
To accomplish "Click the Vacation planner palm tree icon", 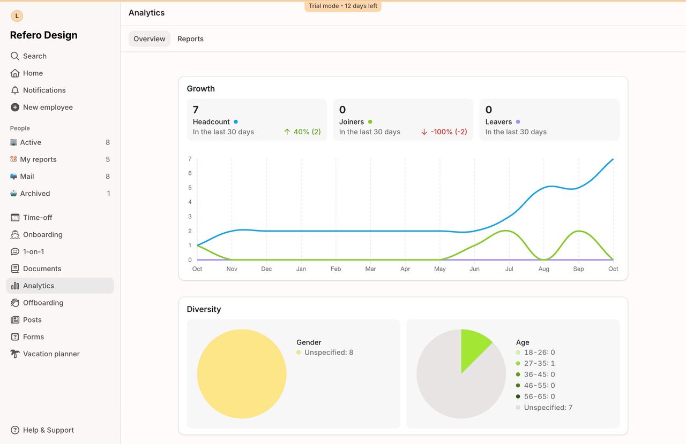I will (15, 354).
